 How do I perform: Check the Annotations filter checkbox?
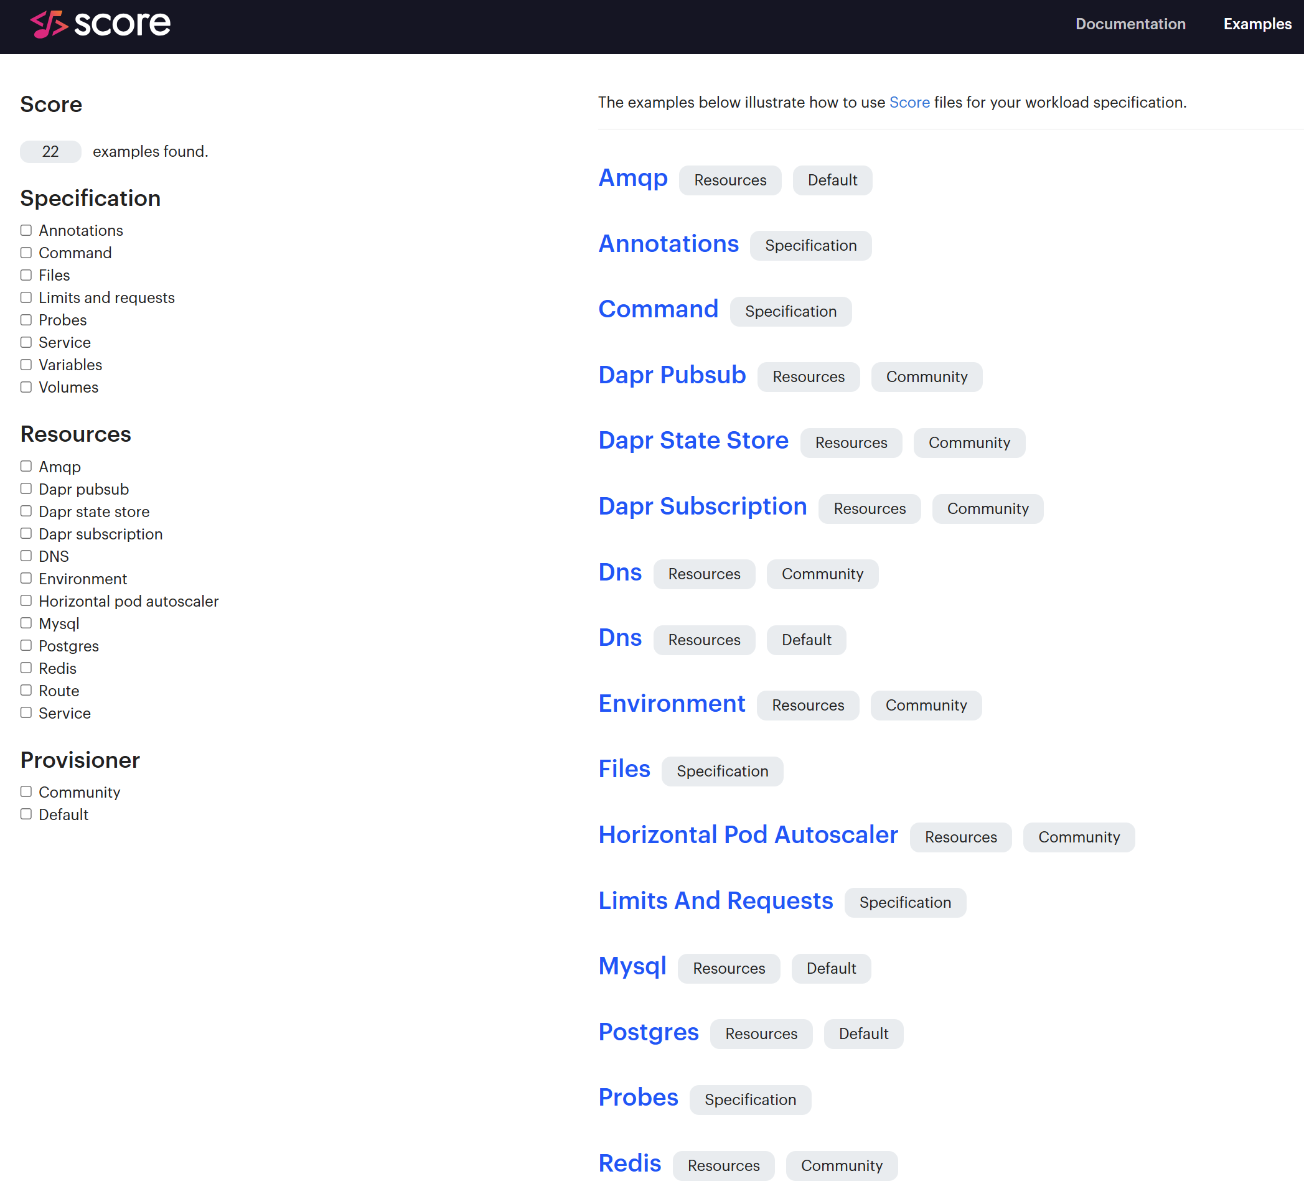tap(26, 230)
